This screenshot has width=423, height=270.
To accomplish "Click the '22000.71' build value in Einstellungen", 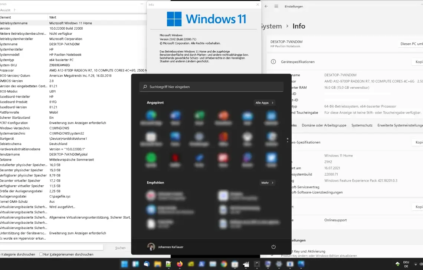I will pyautogui.click(x=331, y=174).
